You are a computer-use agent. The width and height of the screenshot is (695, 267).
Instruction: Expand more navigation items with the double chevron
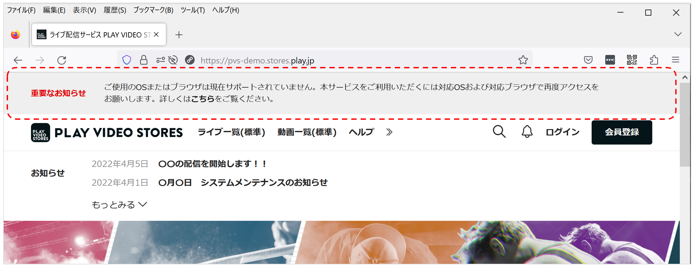point(389,132)
